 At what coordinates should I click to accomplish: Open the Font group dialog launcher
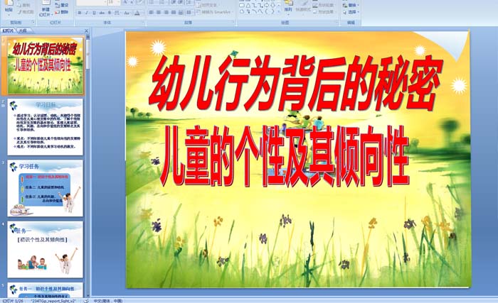[143, 22]
